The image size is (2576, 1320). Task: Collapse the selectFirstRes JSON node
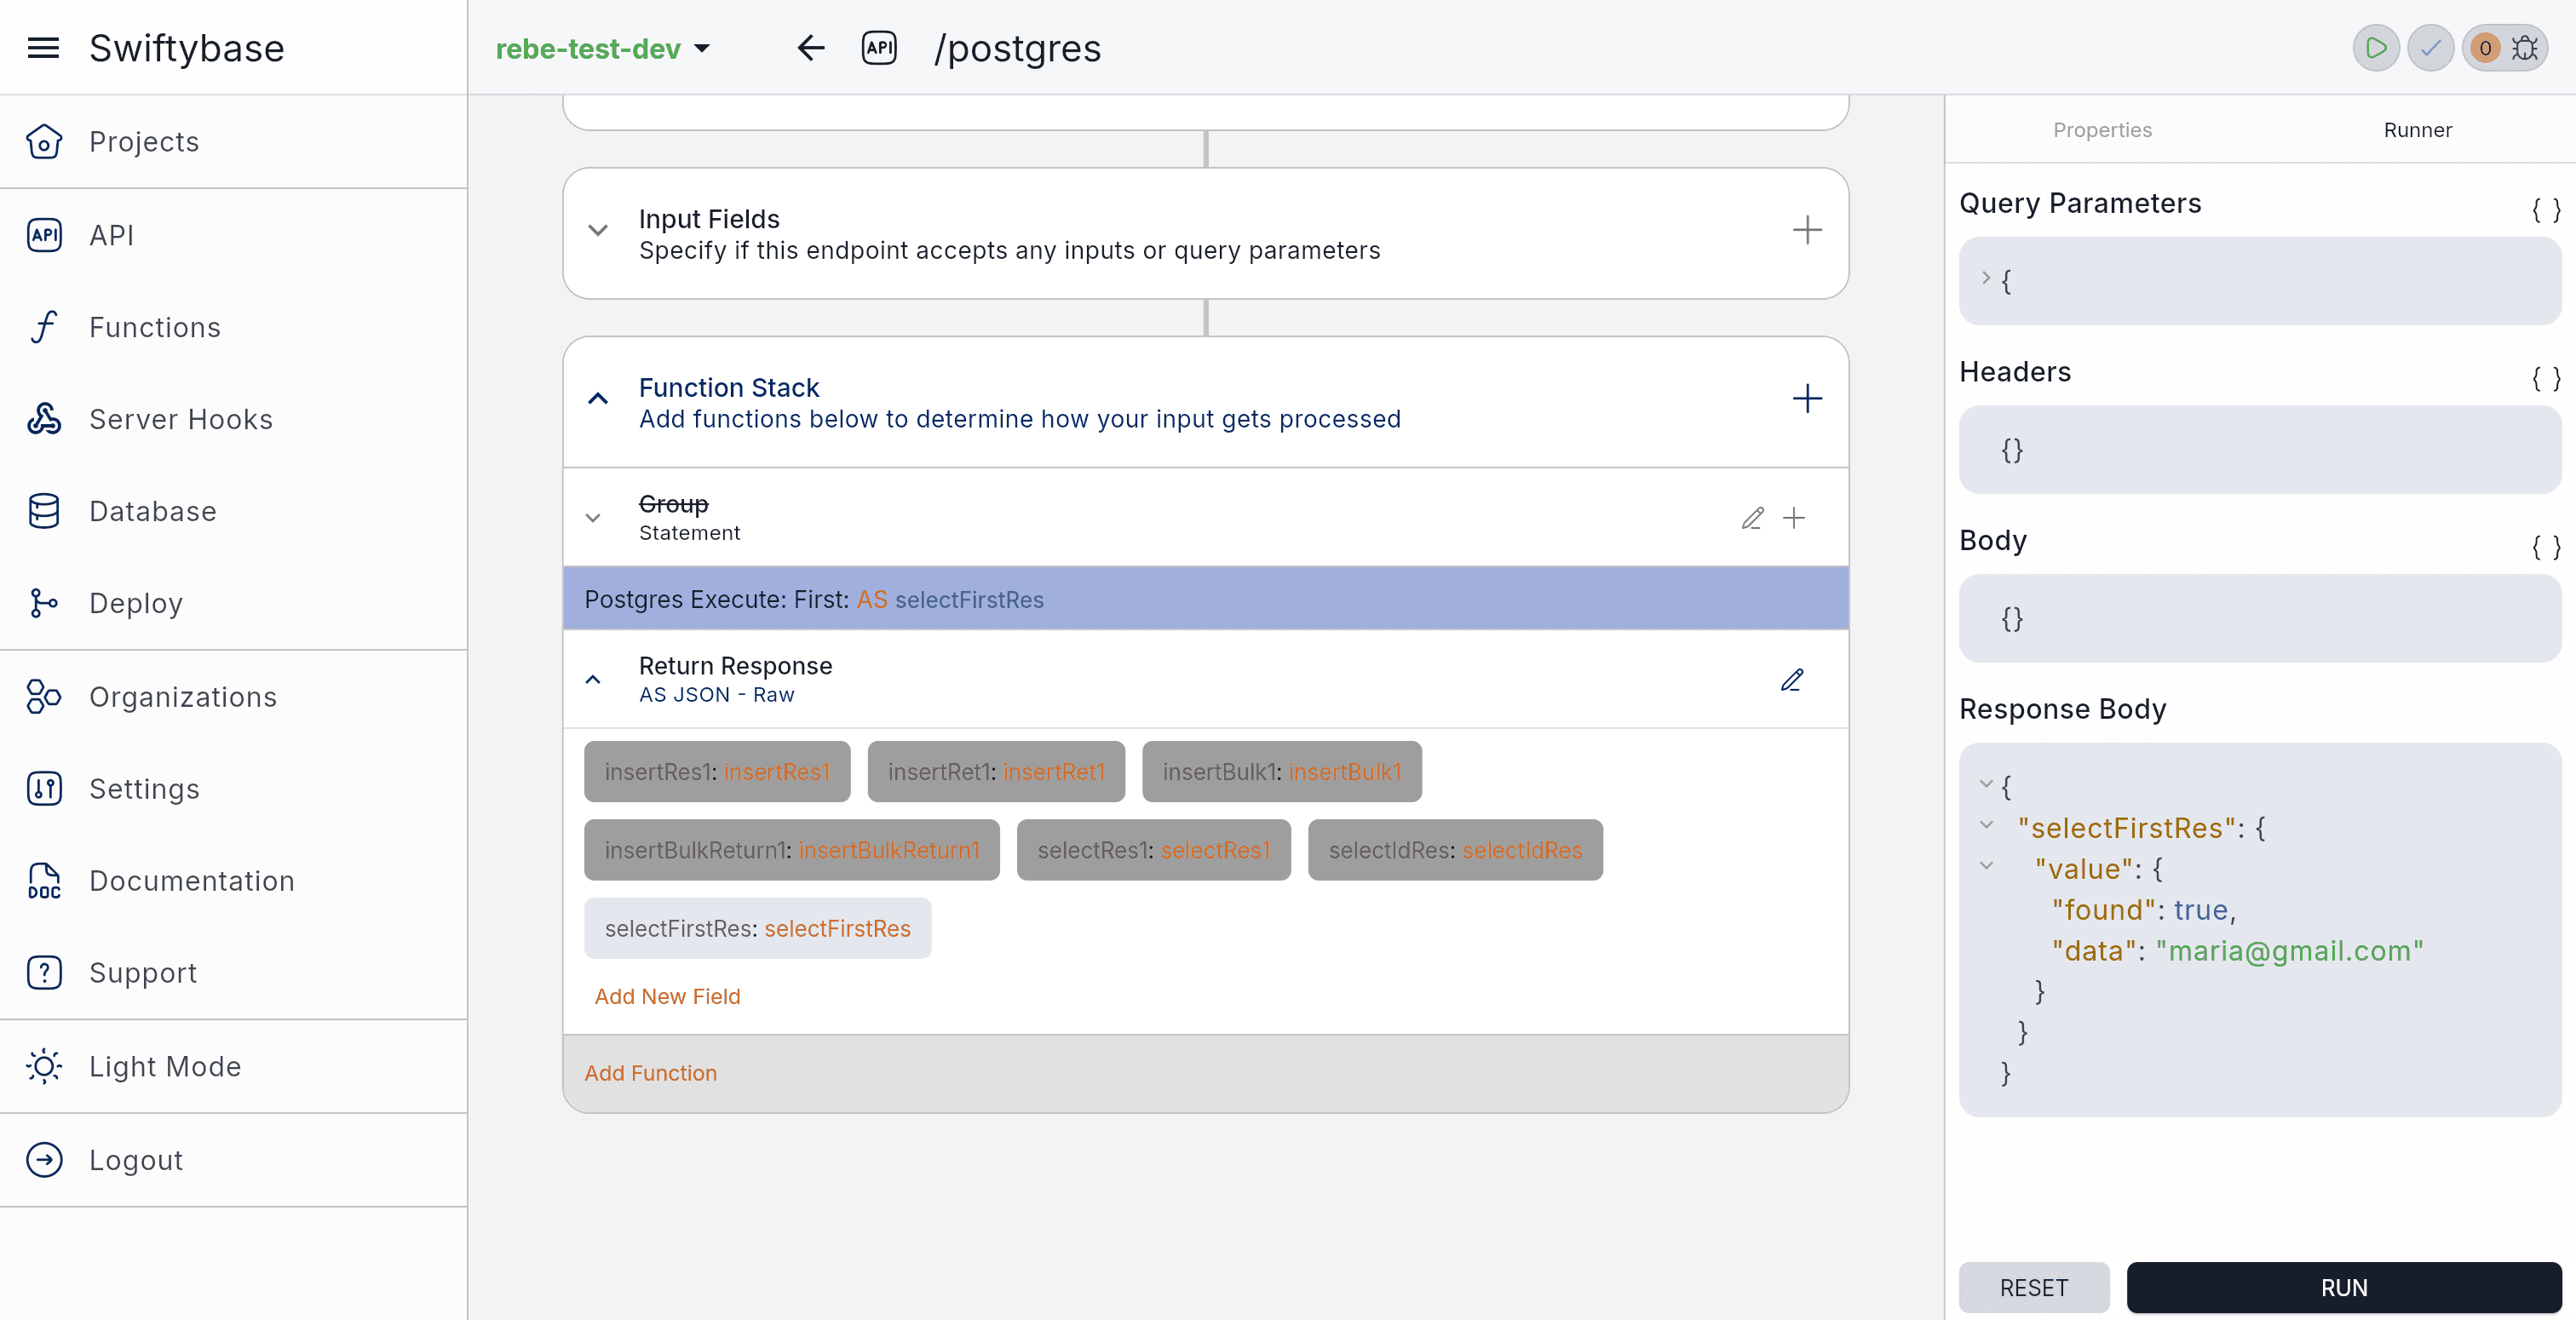(x=1986, y=825)
